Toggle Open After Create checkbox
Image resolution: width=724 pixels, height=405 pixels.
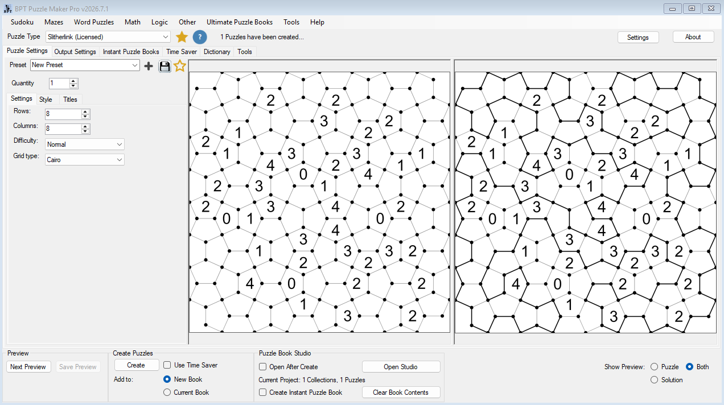(263, 367)
